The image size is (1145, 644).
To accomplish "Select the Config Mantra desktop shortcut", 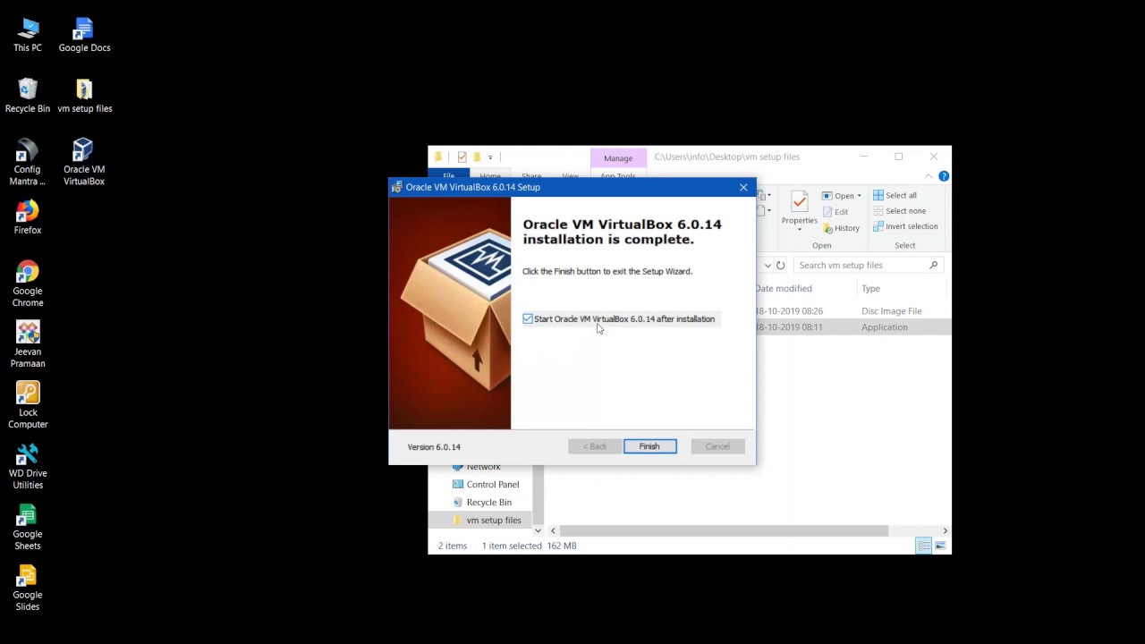I will [x=27, y=163].
